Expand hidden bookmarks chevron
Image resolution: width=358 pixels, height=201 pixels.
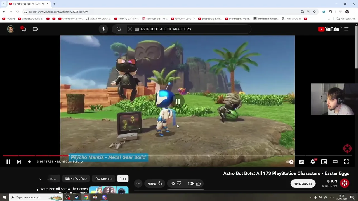329,19
